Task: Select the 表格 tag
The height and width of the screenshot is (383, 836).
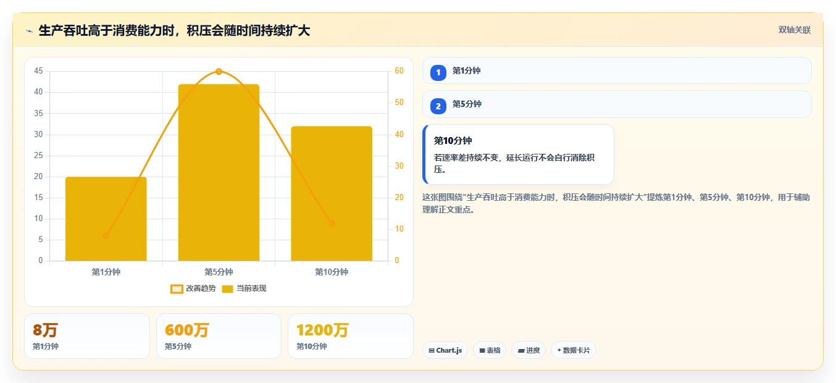Action: point(490,350)
